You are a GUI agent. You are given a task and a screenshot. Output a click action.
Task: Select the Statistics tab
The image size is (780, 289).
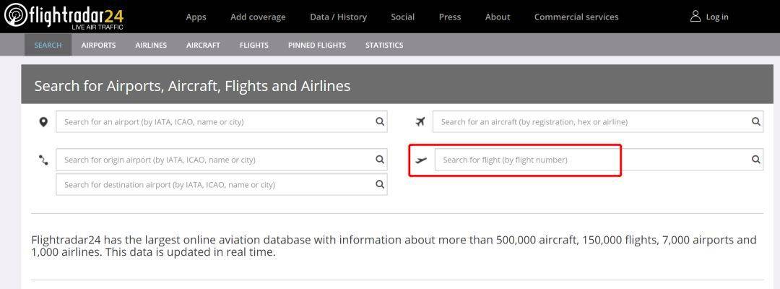pos(384,45)
